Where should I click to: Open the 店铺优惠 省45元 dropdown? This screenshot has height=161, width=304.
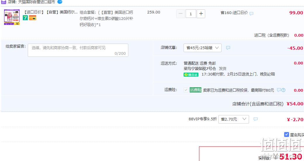point(202,48)
